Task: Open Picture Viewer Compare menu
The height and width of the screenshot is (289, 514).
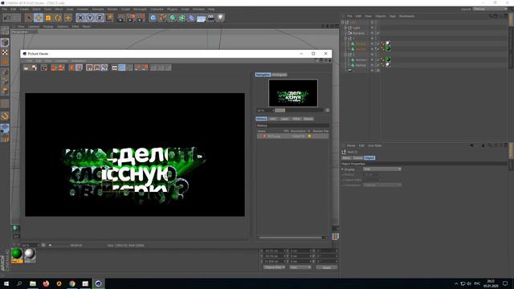Action: (x=61, y=61)
